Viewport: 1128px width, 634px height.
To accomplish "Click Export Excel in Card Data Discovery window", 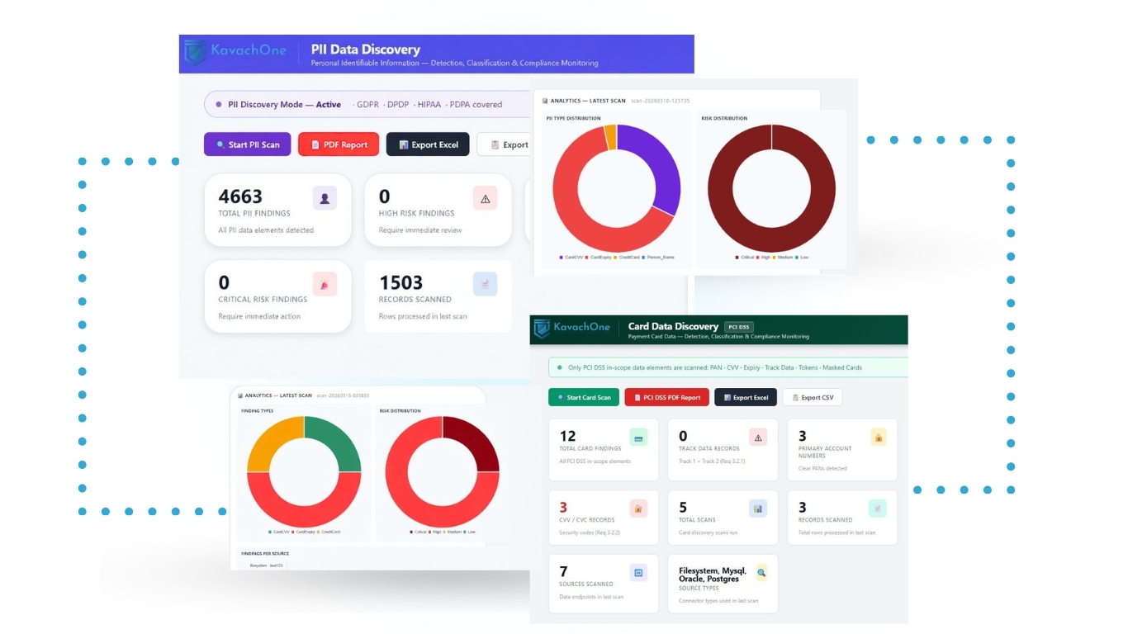I will point(746,397).
